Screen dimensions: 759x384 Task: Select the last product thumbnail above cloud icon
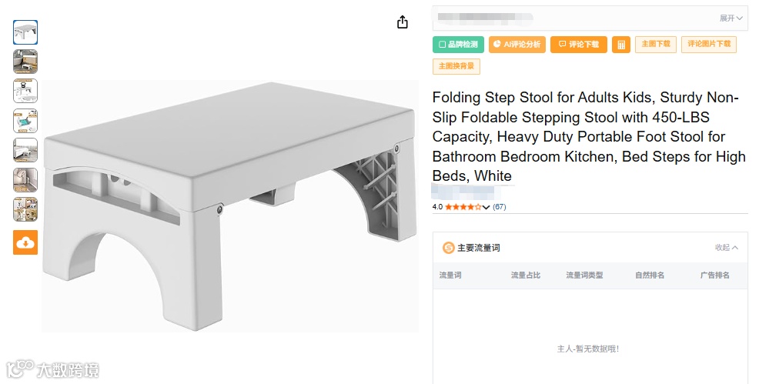[25, 209]
